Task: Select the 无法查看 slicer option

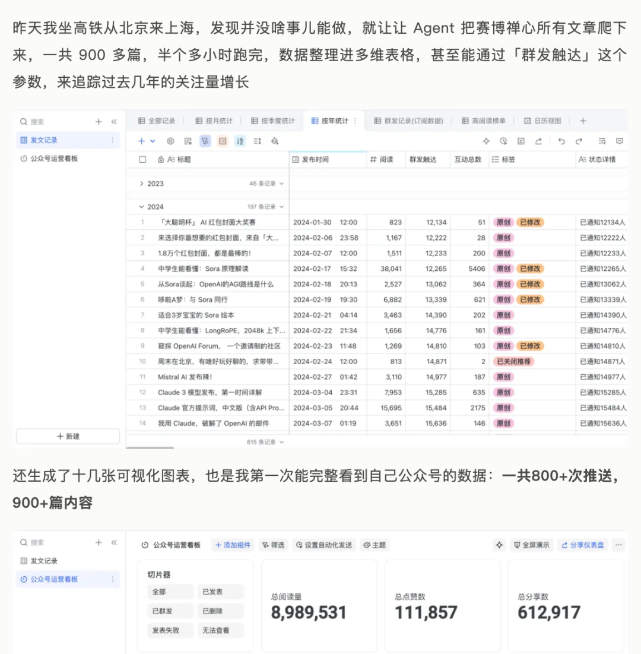Action: point(220,630)
